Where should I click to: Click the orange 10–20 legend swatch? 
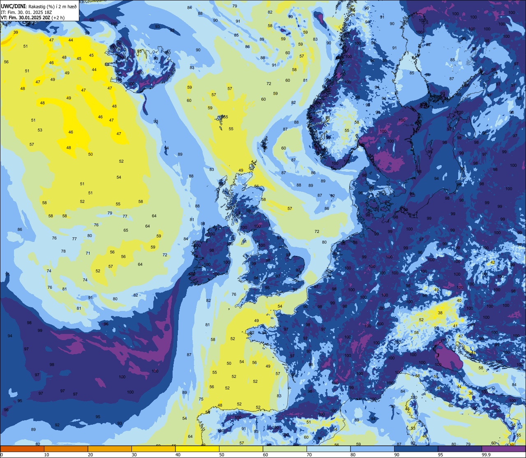tap(66, 449)
